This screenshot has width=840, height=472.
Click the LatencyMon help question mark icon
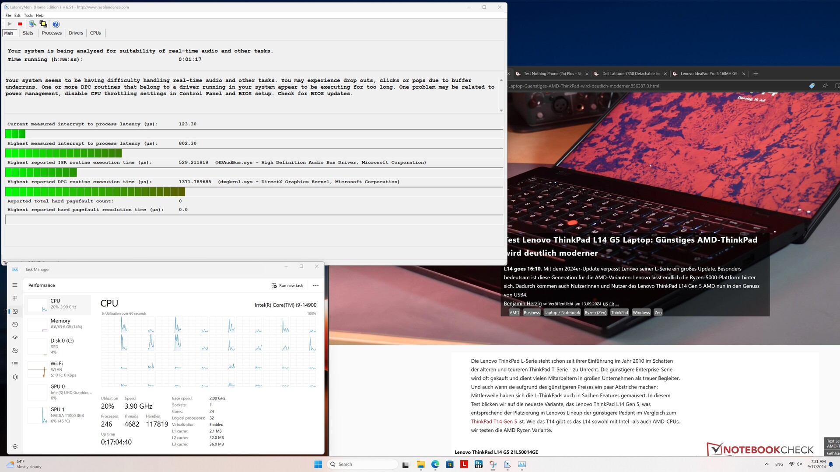(x=56, y=24)
